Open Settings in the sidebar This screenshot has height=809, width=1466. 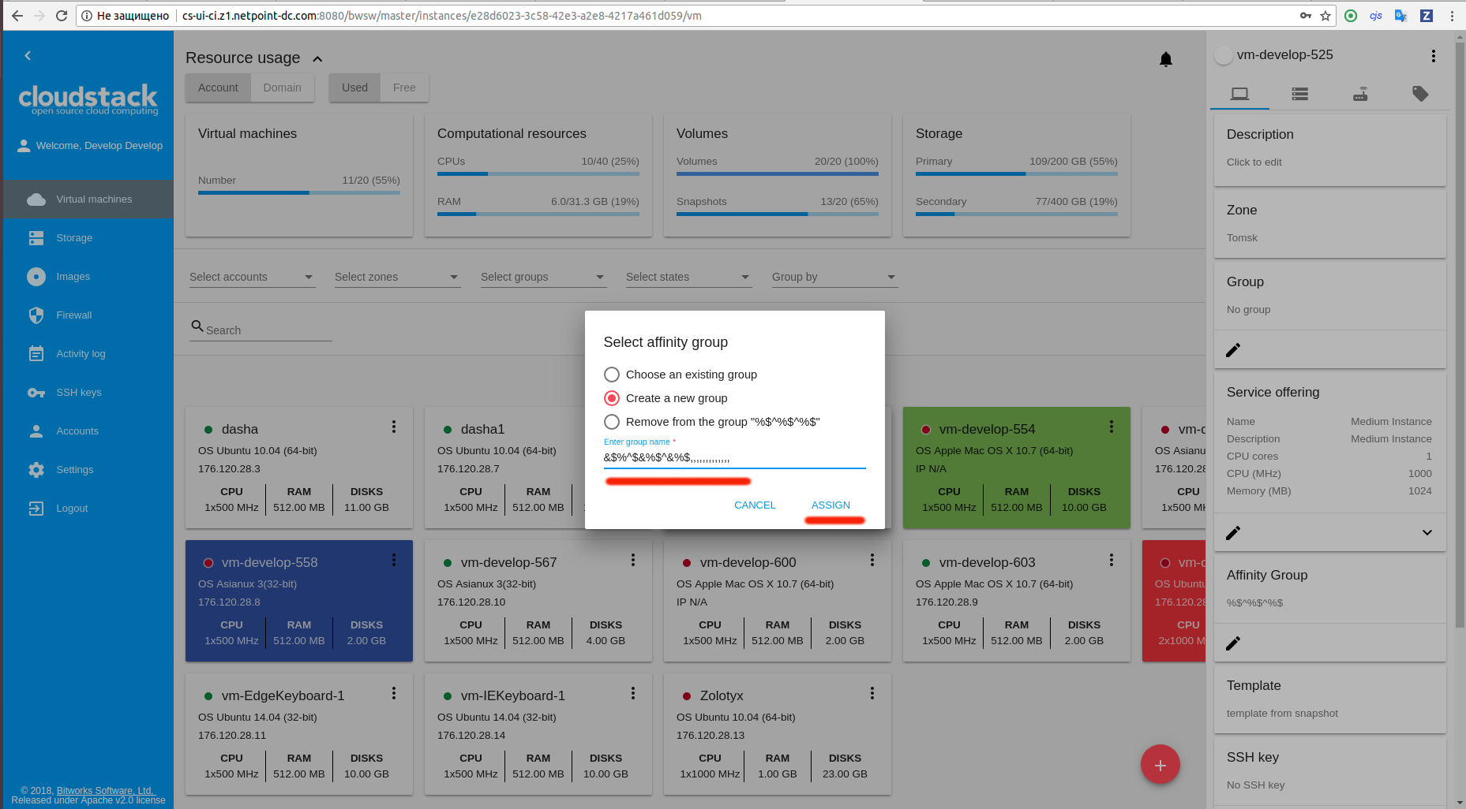88,470
